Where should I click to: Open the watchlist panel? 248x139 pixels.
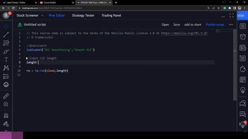pos(243,26)
